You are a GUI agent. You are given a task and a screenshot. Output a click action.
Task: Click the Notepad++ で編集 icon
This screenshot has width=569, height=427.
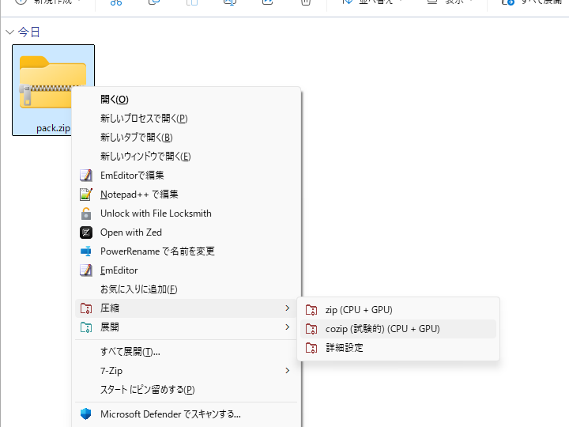coord(86,195)
